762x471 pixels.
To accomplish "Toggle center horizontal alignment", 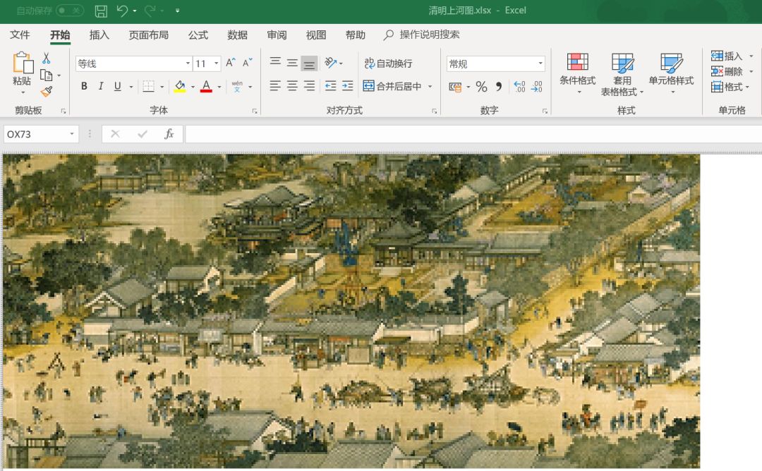I will pos(292,86).
